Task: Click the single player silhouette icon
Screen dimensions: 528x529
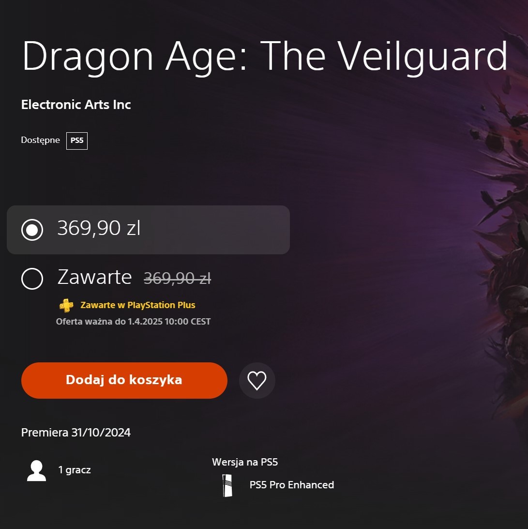Action: tap(36, 470)
